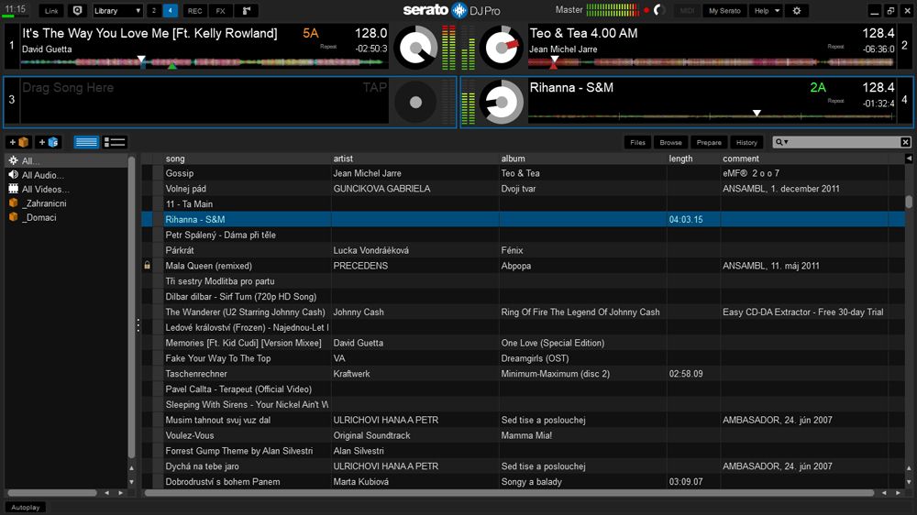Click the add new crate icon
The width and height of the screenshot is (917, 515).
coord(19,142)
